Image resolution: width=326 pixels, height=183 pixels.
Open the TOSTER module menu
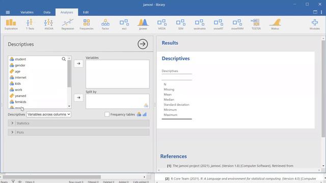click(256, 24)
